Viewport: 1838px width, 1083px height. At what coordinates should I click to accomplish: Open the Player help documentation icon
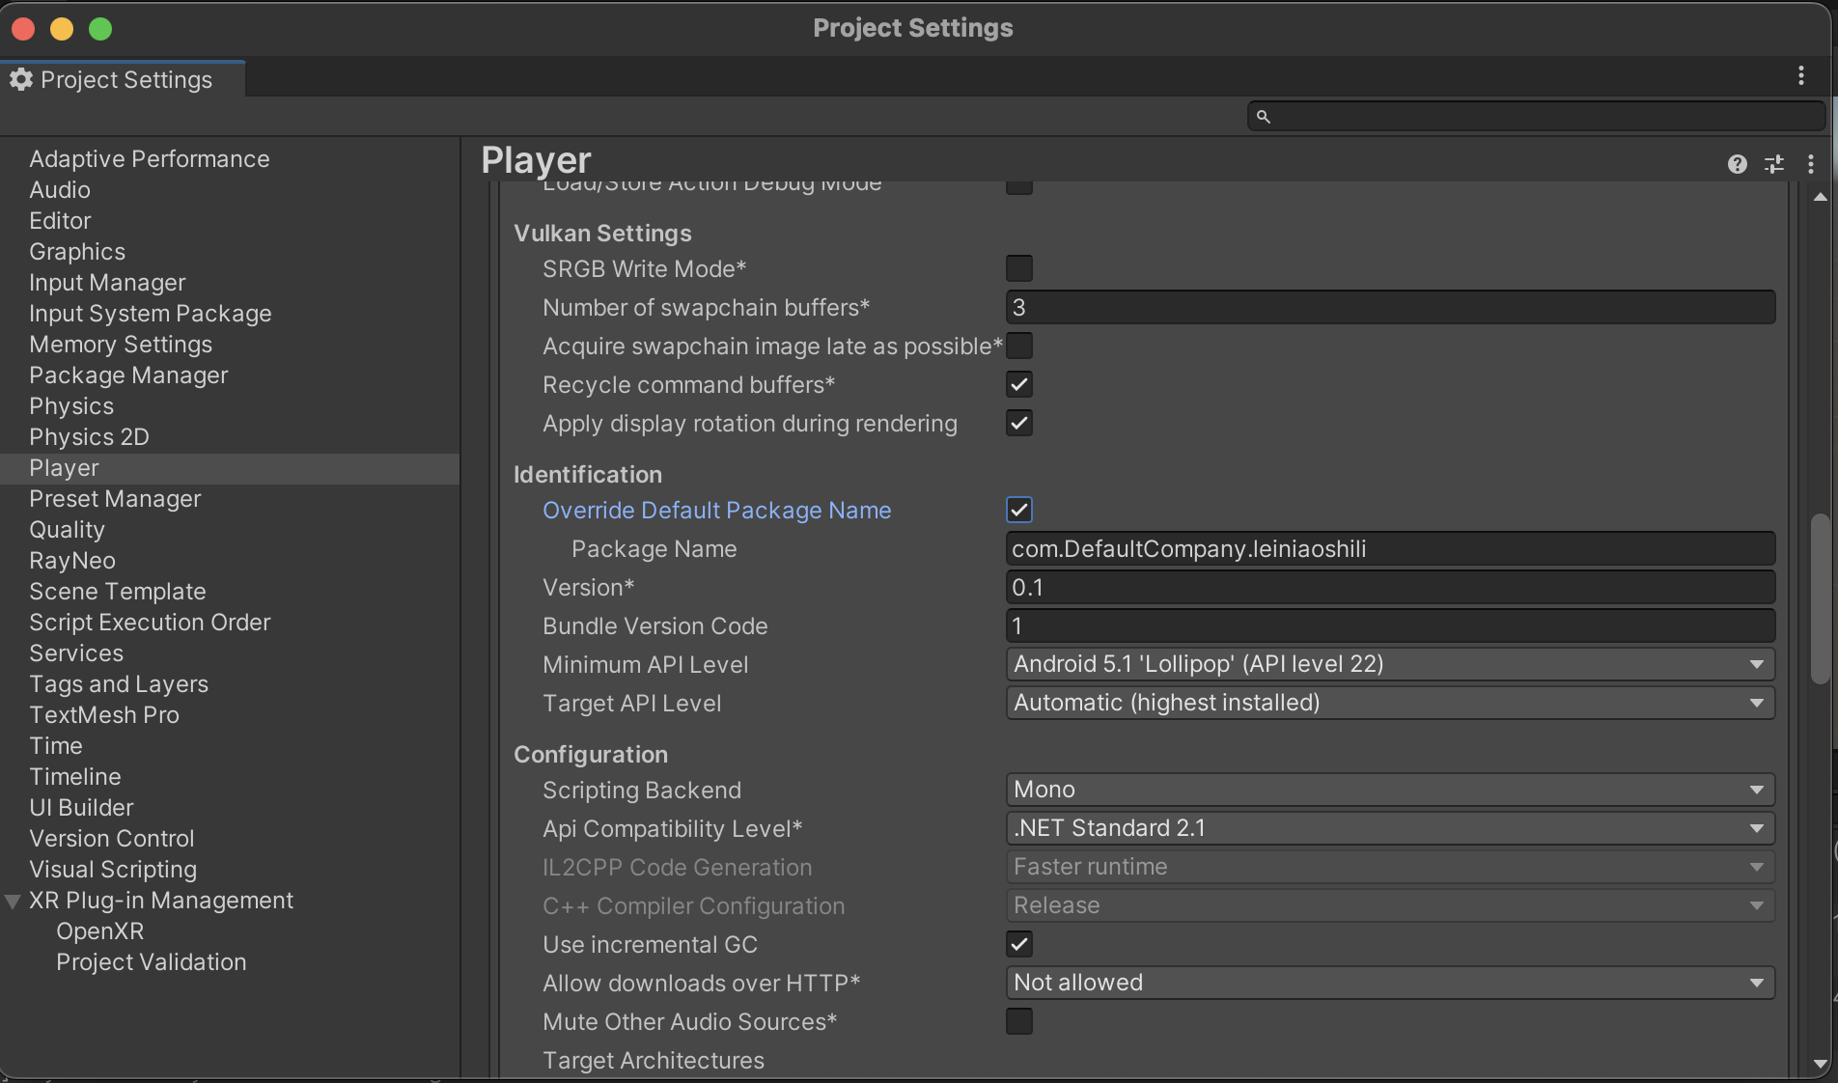click(1737, 164)
